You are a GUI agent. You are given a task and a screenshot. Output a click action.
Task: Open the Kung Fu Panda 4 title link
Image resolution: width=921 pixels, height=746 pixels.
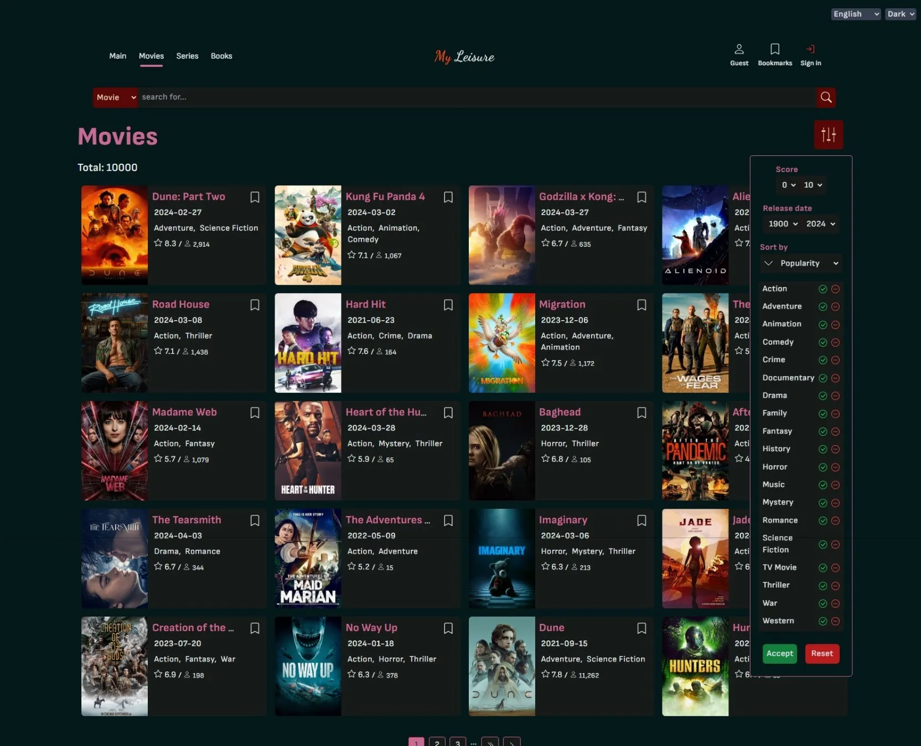pos(385,196)
